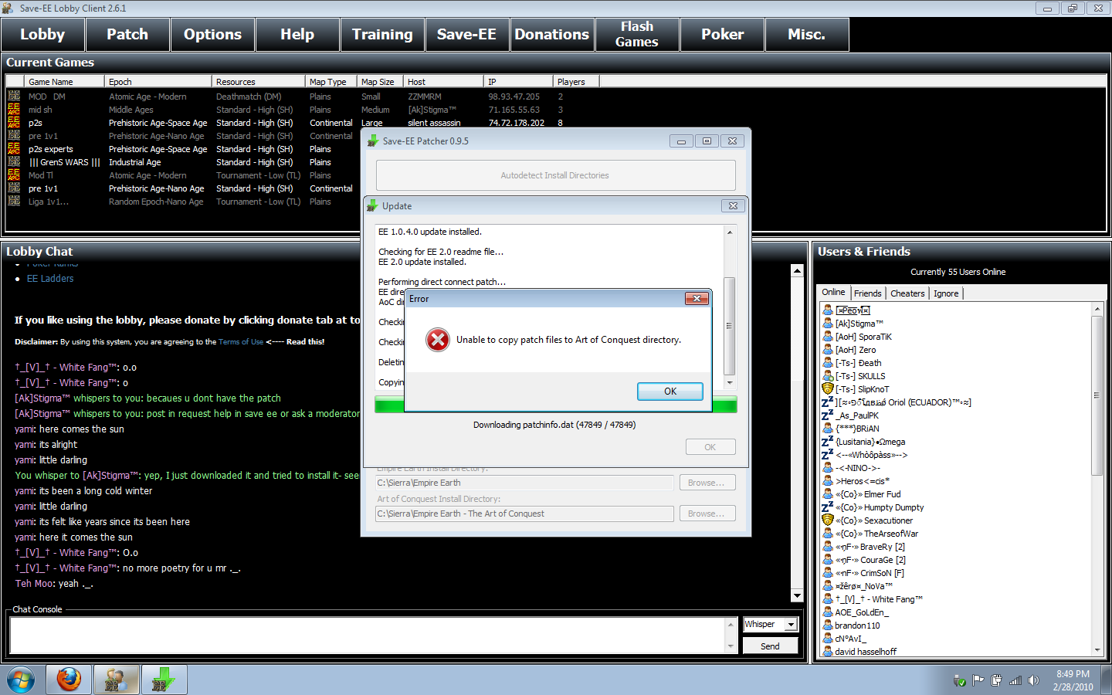
Task: Switch to the Friends tab
Action: click(x=867, y=293)
